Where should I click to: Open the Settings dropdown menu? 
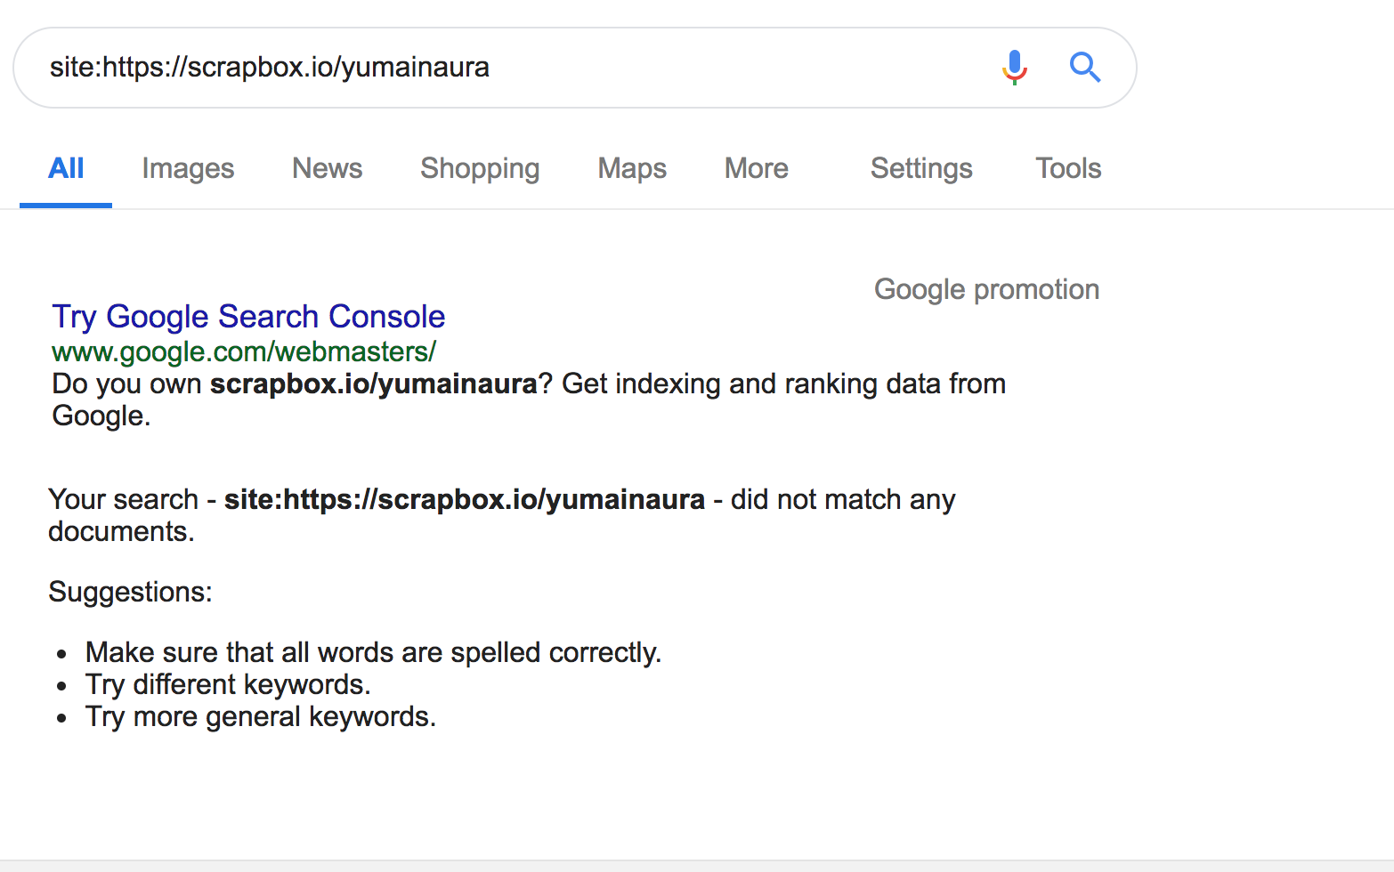pos(920,168)
